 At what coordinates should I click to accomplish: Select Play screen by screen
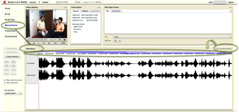(x=5, y=80)
